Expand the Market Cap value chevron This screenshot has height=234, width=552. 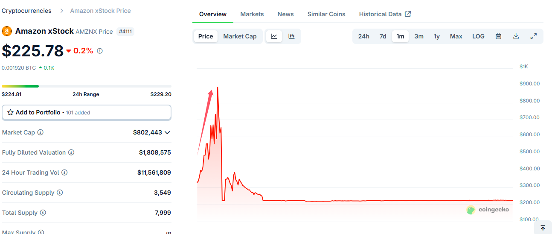[x=167, y=132]
